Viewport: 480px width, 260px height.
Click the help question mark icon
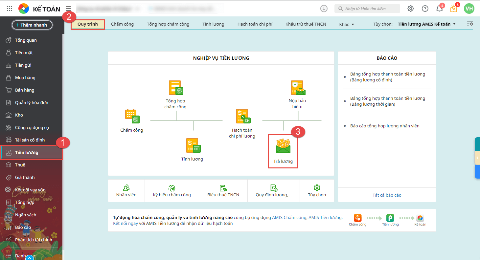coord(425,9)
